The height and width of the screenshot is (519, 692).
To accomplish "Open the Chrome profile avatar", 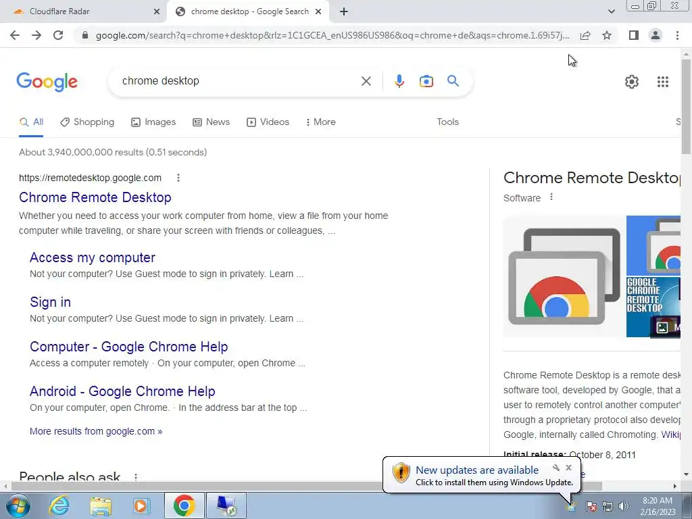I will 656,35.
